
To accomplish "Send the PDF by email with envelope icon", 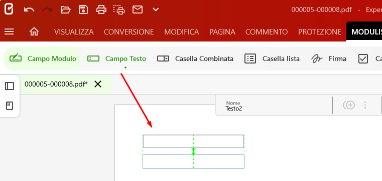I will tap(138, 9).
